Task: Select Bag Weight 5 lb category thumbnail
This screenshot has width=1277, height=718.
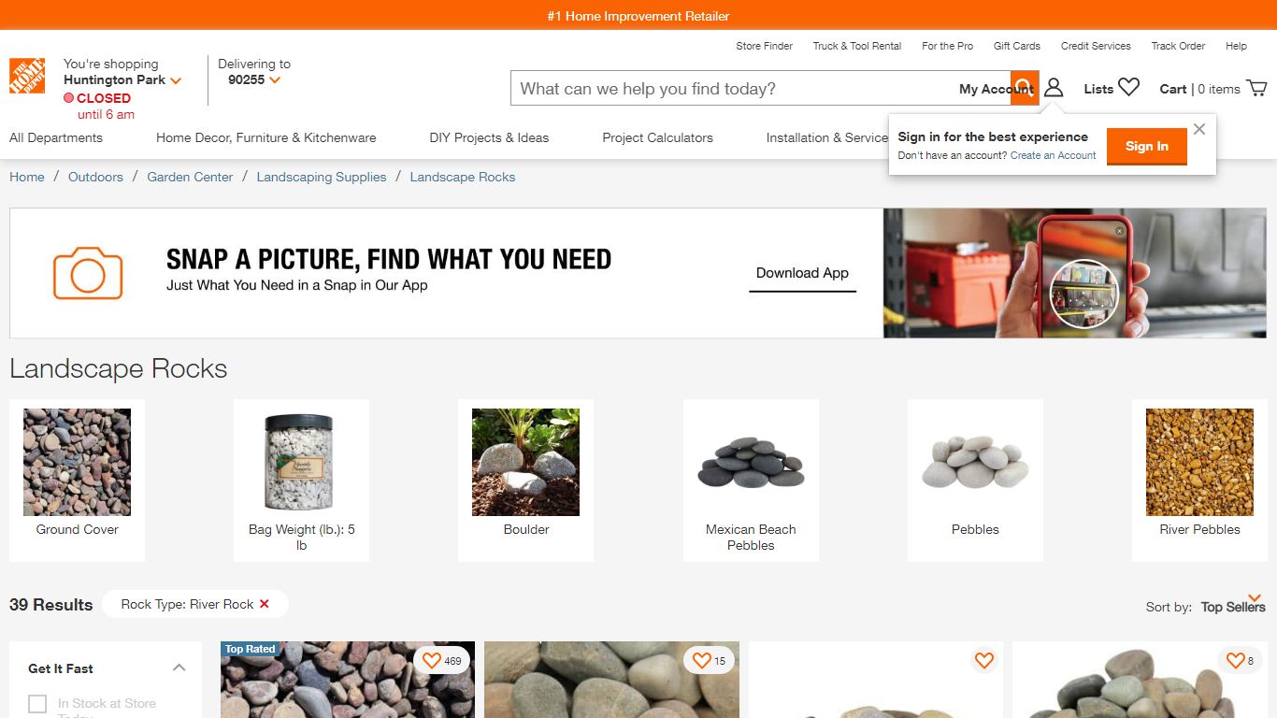Action: pyautogui.click(x=302, y=481)
